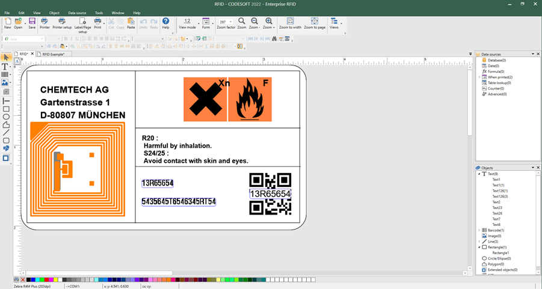This screenshot has height=289, width=542.
Task: Select the Text creation tool
Action: [x=5, y=67]
